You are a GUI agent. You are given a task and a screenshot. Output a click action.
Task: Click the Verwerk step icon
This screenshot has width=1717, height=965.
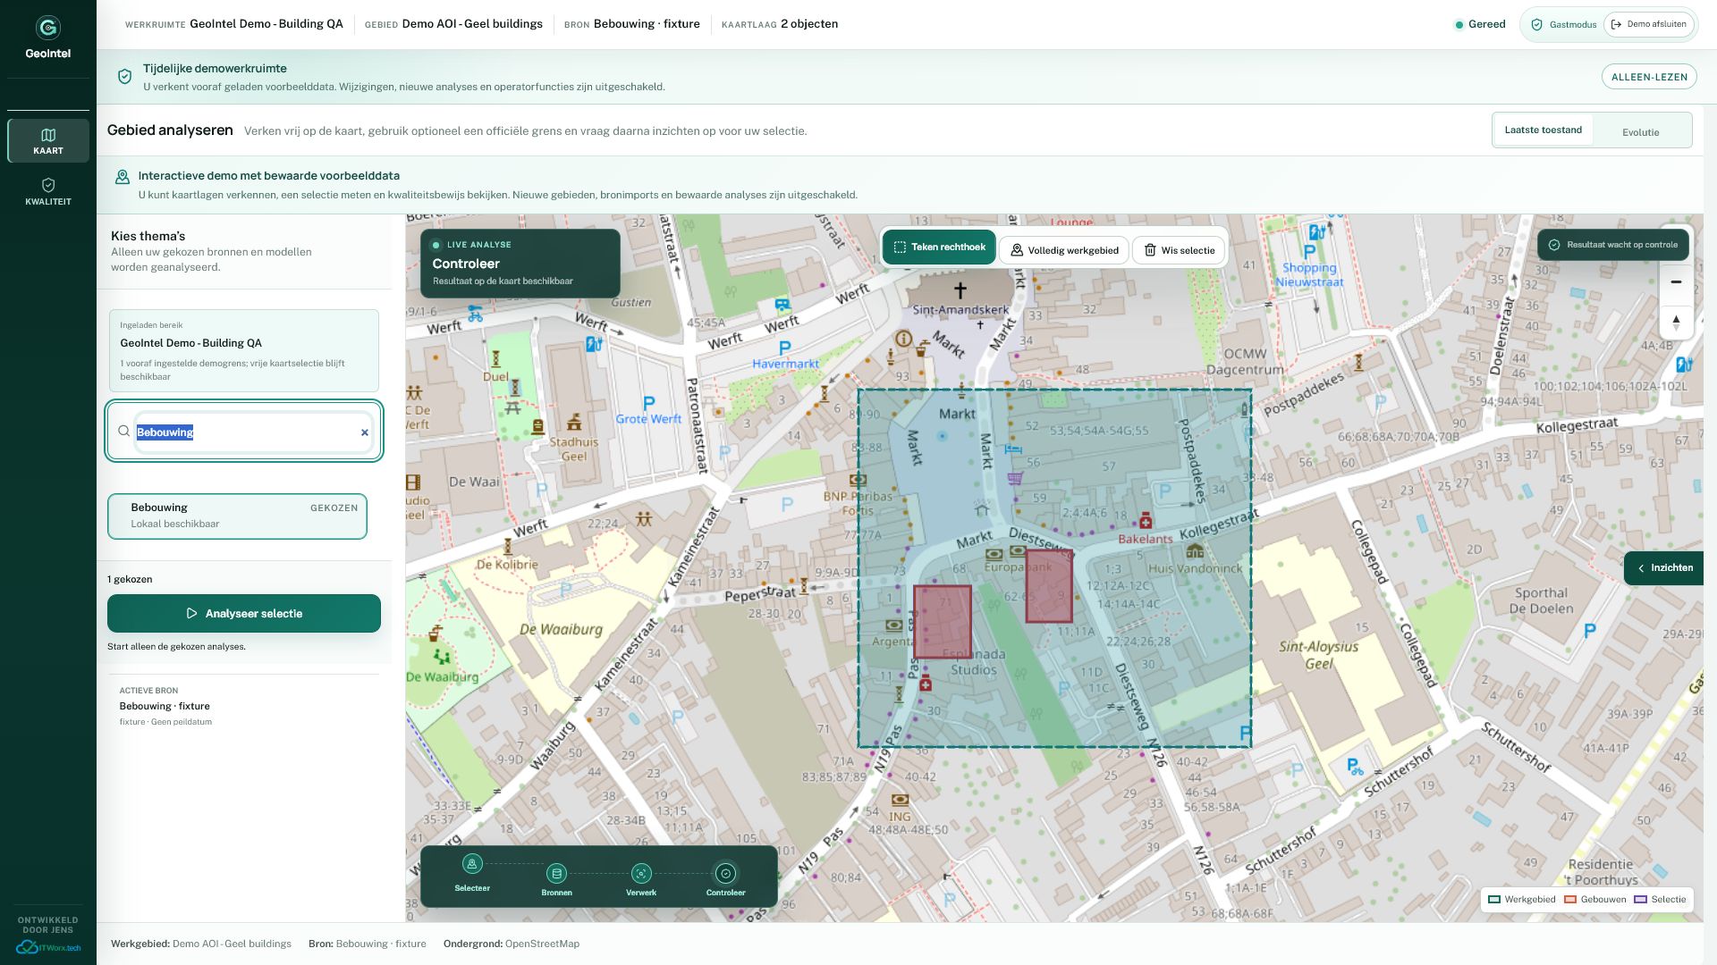pyautogui.click(x=641, y=874)
